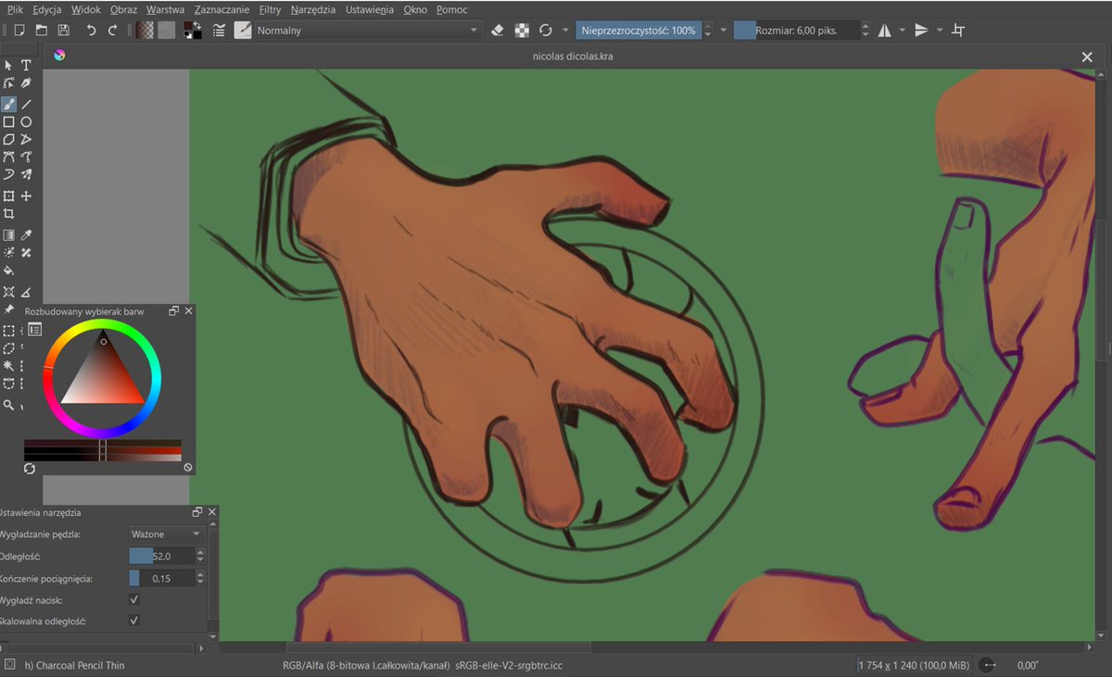Viewport: 1112px width, 677px height.
Task: Open the Filtry menu
Action: click(270, 9)
